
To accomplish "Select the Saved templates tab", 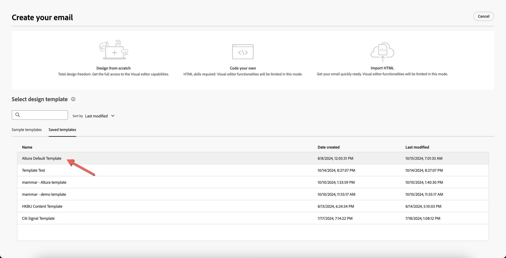I will pyautogui.click(x=62, y=130).
